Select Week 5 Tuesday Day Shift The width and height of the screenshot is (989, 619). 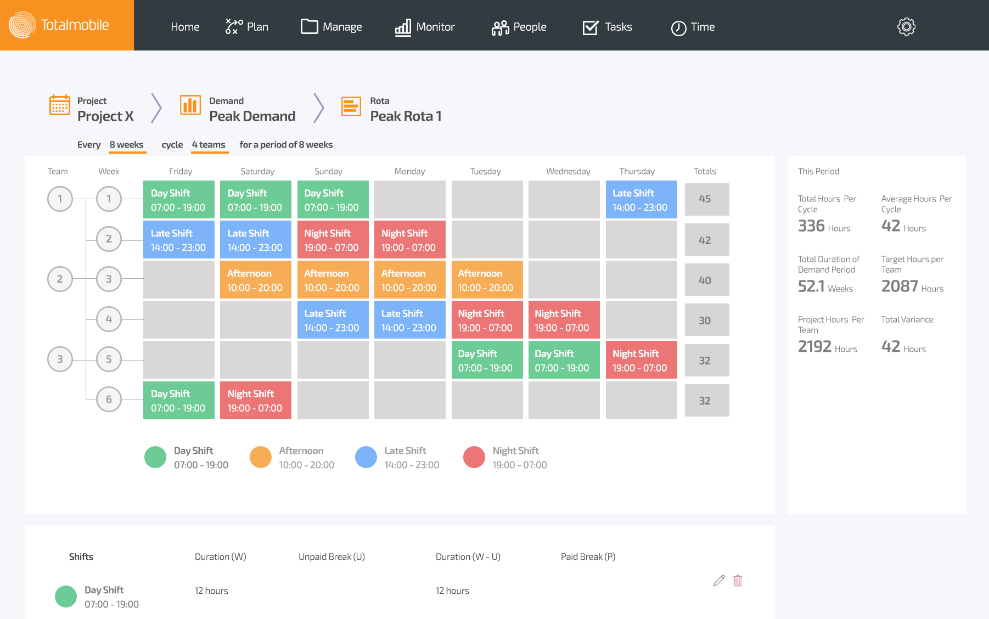(487, 360)
